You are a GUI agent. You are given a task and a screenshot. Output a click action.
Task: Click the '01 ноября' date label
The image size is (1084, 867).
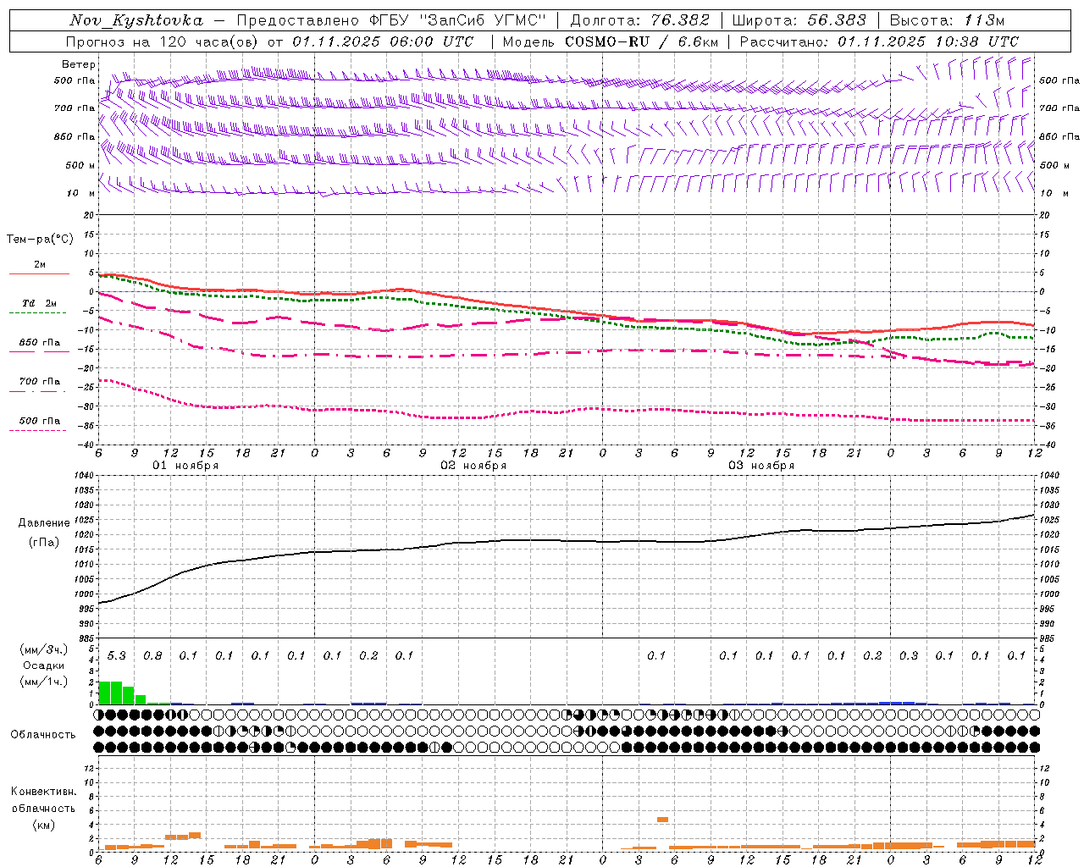pos(185,466)
